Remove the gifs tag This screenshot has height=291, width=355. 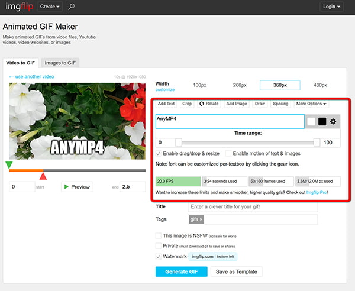click(201, 219)
